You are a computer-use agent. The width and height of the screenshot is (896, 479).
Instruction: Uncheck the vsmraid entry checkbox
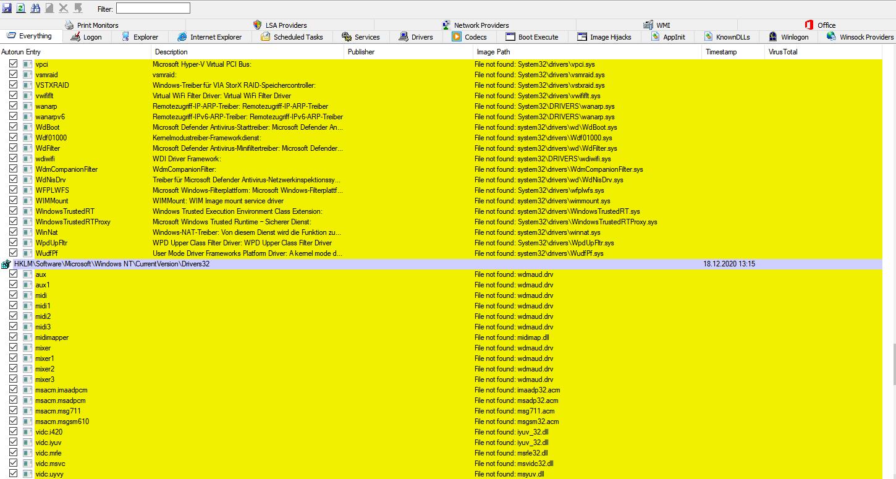13,75
